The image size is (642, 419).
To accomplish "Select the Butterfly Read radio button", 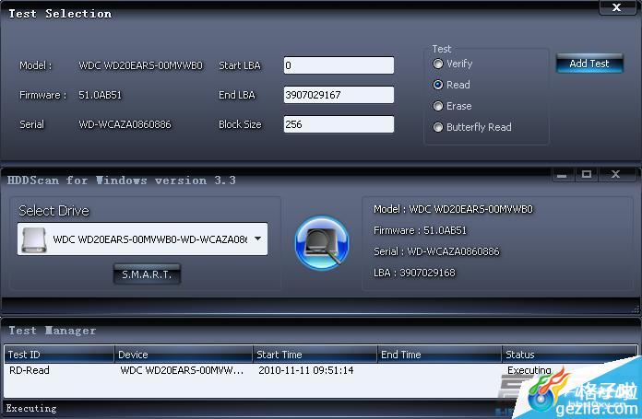I will click(438, 127).
